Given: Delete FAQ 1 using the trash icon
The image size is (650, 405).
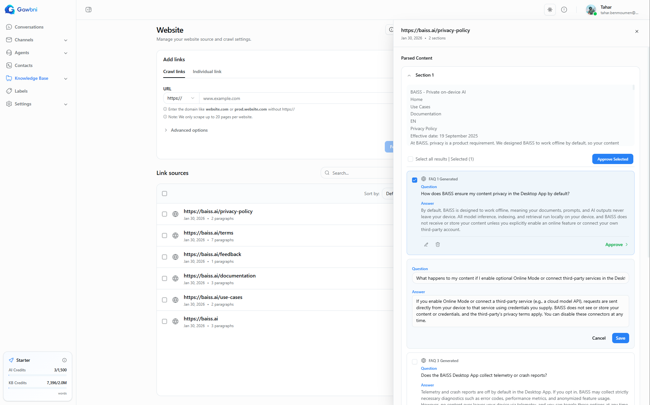Looking at the screenshot, I should (437, 244).
